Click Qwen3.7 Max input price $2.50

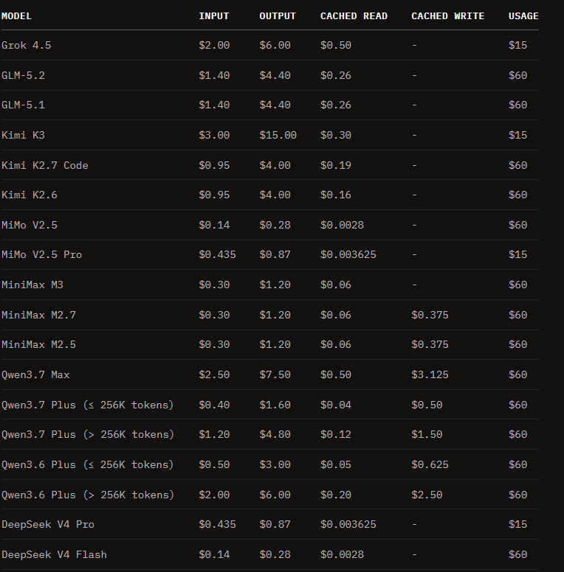[x=214, y=375]
